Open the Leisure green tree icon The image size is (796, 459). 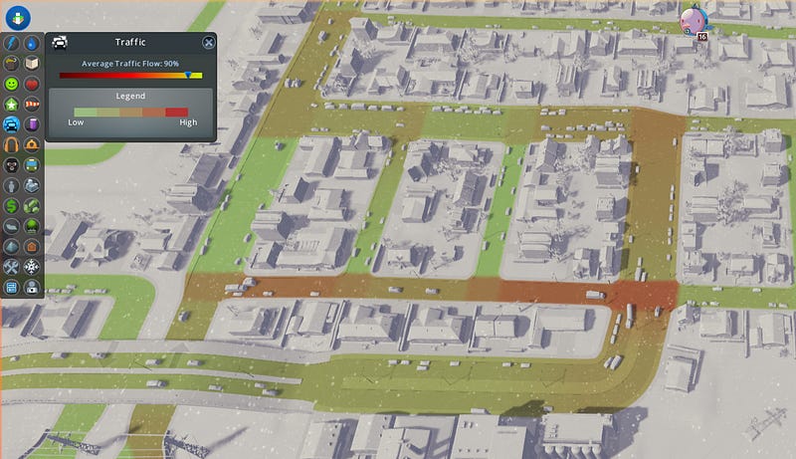[x=32, y=226]
